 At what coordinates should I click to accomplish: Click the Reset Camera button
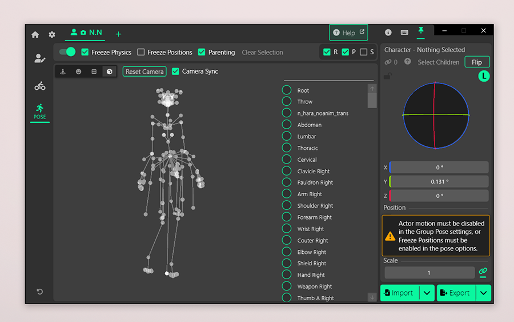pos(144,71)
